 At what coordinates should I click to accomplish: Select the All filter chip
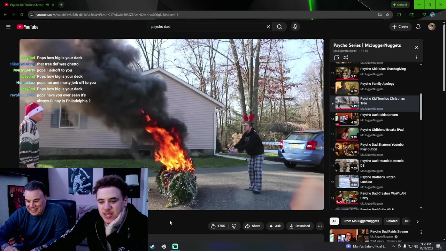point(334,221)
